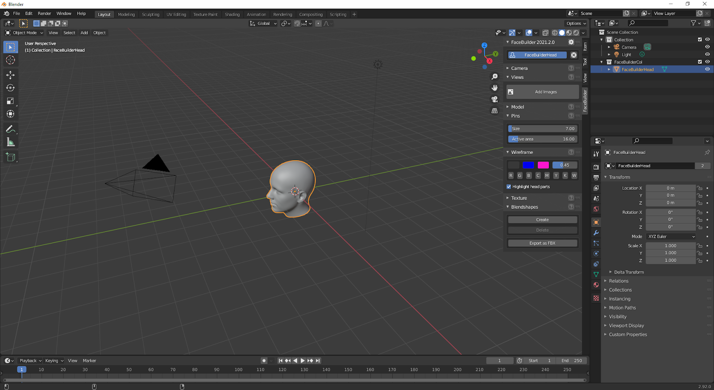Open World Properties globe icon
Image resolution: width=714 pixels, height=390 pixels.
click(596, 209)
